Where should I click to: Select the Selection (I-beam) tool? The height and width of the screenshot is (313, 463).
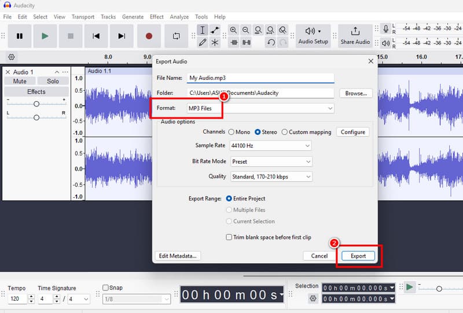pos(203,30)
